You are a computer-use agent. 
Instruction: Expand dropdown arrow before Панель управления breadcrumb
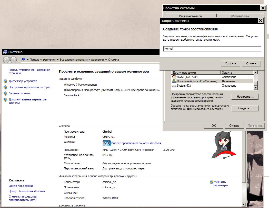point(28,60)
